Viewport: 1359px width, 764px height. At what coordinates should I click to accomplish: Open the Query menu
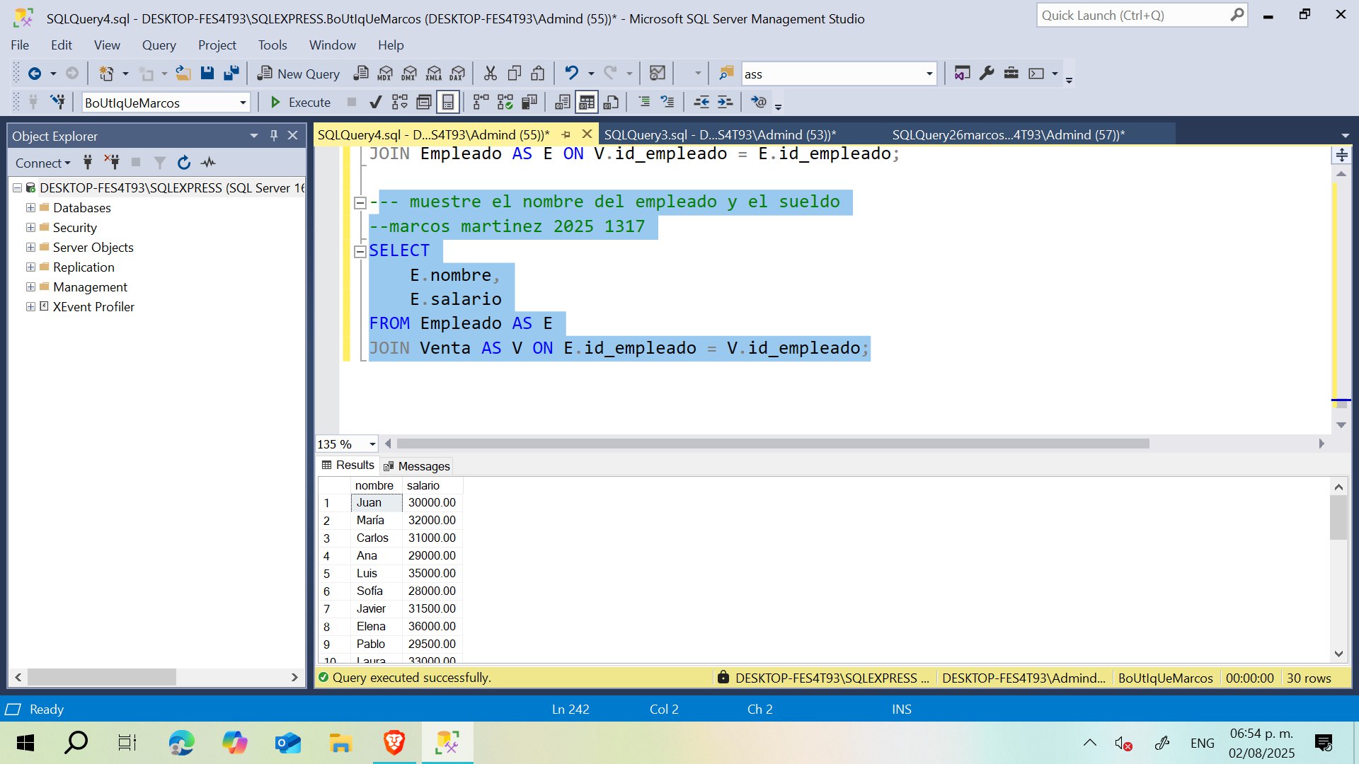click(159, 45)
